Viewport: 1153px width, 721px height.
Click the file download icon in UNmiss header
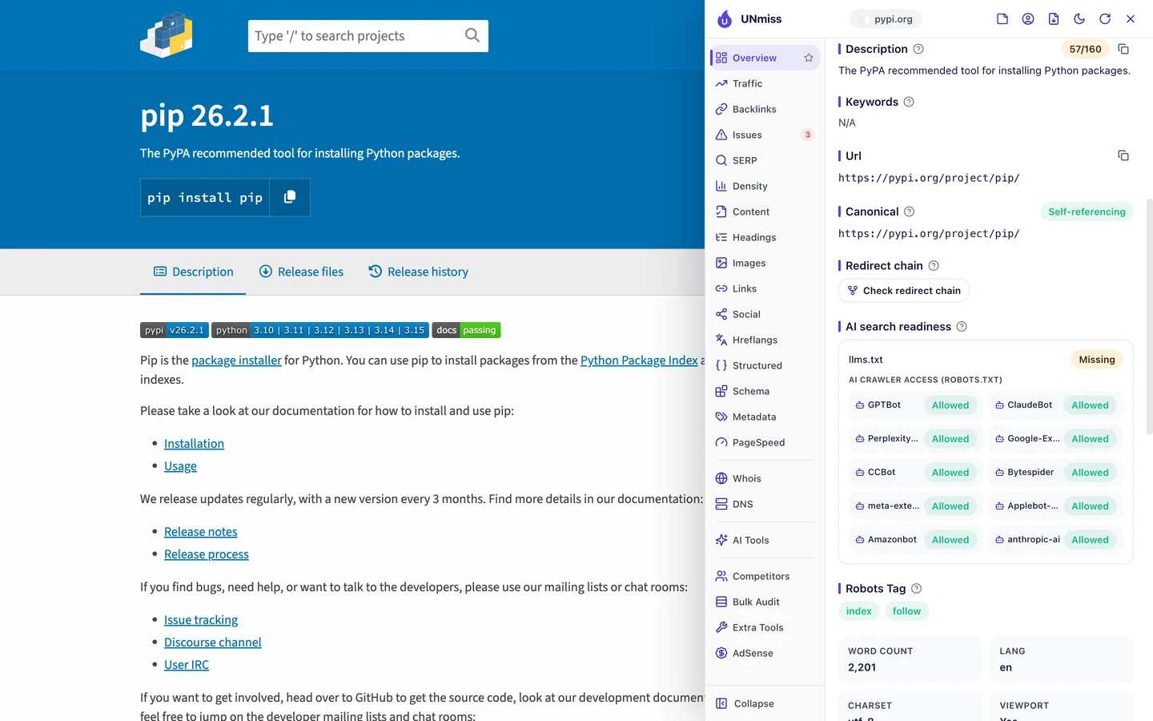click(x=1054, y=19)
